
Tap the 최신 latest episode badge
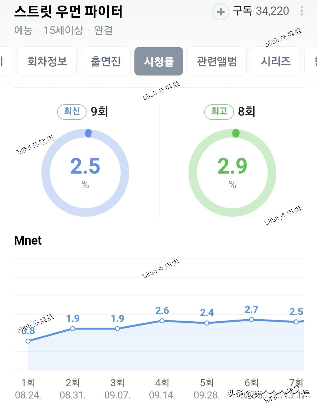coord(72,112)
